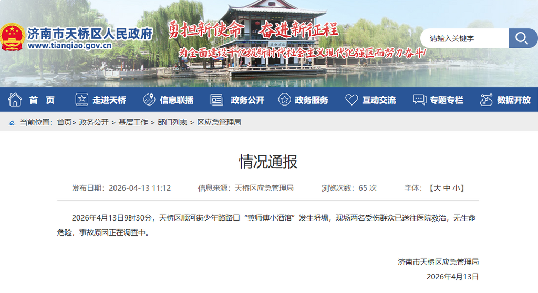The image size is (538, 293).
Task: Click the document icon beside 政务公开
Action: click(x=216, y=100)
